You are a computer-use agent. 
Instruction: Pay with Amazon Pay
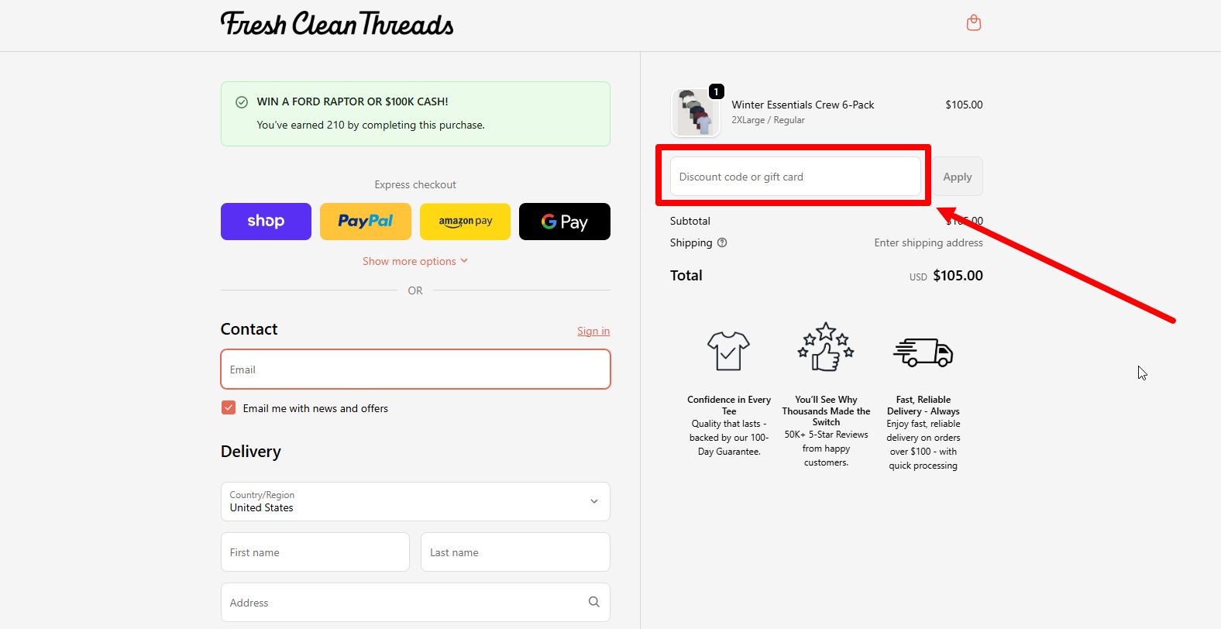point(465,222)
